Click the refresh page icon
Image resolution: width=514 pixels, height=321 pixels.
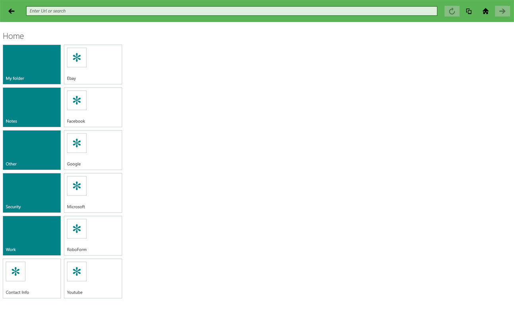click(x=452, y=11)
